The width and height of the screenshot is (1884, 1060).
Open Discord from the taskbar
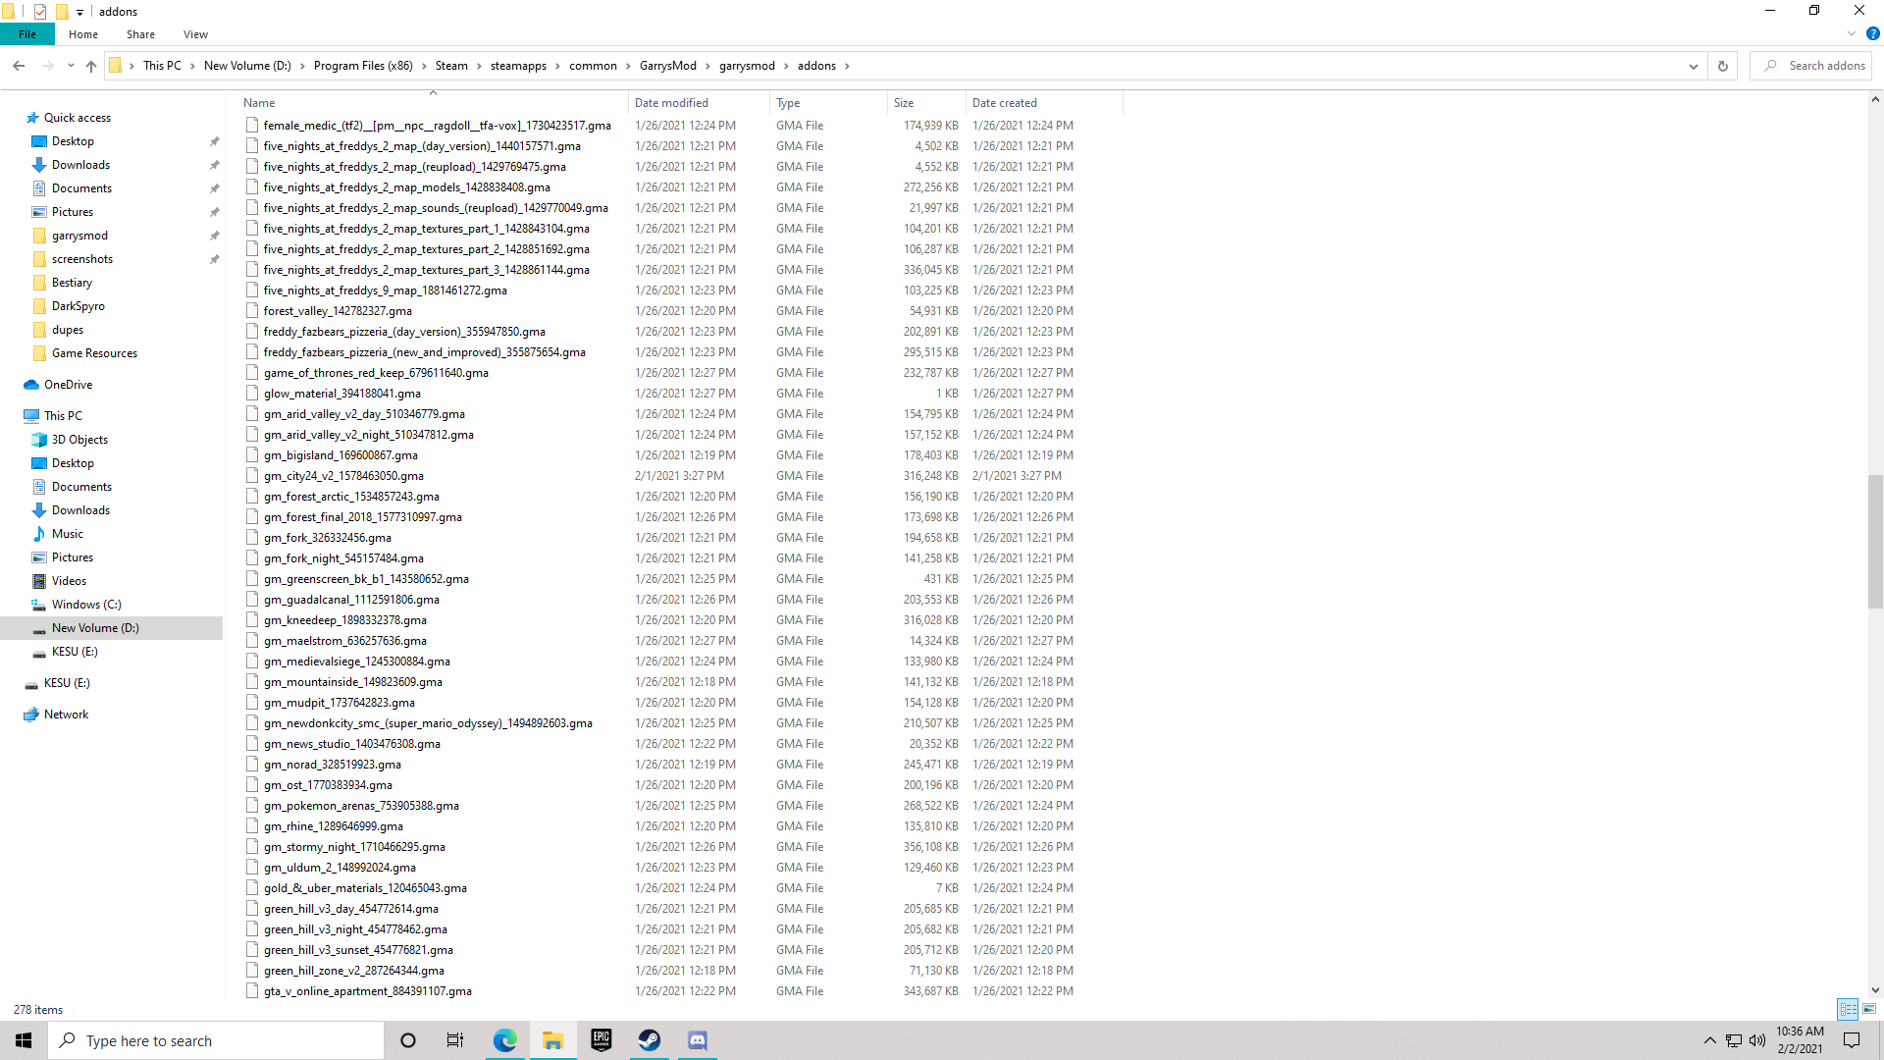coord(698,1040)
